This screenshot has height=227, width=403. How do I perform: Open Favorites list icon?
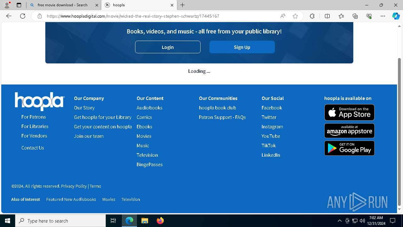pos(341,16)
